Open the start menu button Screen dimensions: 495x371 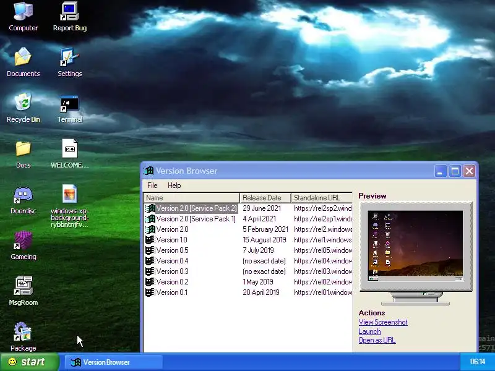point(29,362)
